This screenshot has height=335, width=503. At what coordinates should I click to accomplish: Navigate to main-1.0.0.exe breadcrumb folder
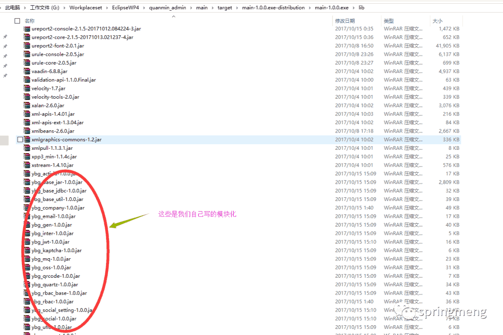(x=332, y=8)
